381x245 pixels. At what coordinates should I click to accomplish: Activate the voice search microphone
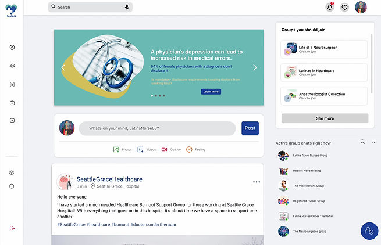[x=127, y=8]
